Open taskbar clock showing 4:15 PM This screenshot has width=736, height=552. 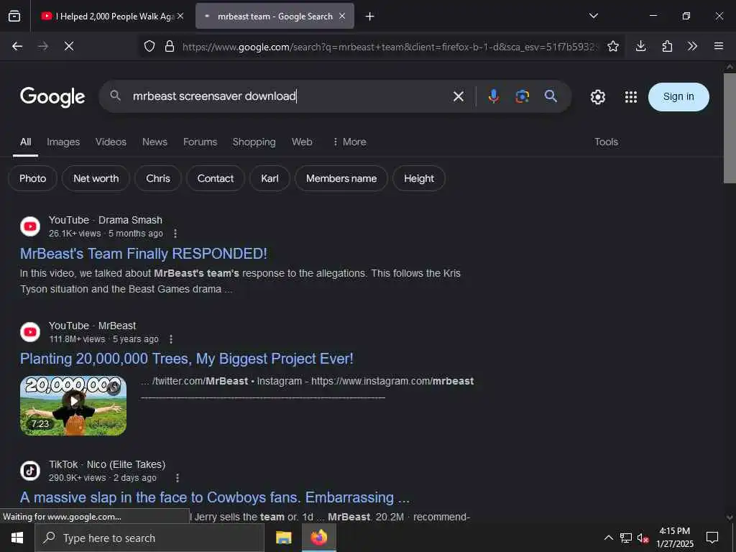(x=674, y=538)
